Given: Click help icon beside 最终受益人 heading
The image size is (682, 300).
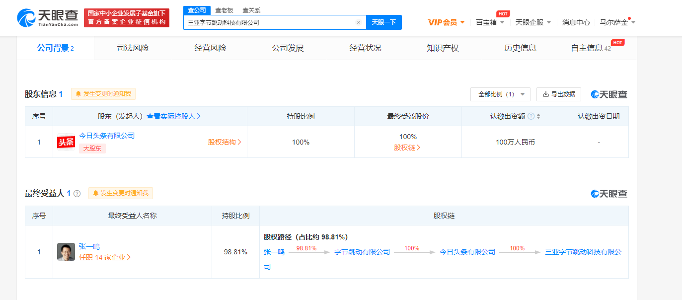Looking at the screenshot, I should pyautogui.click(x=77, y=194).
